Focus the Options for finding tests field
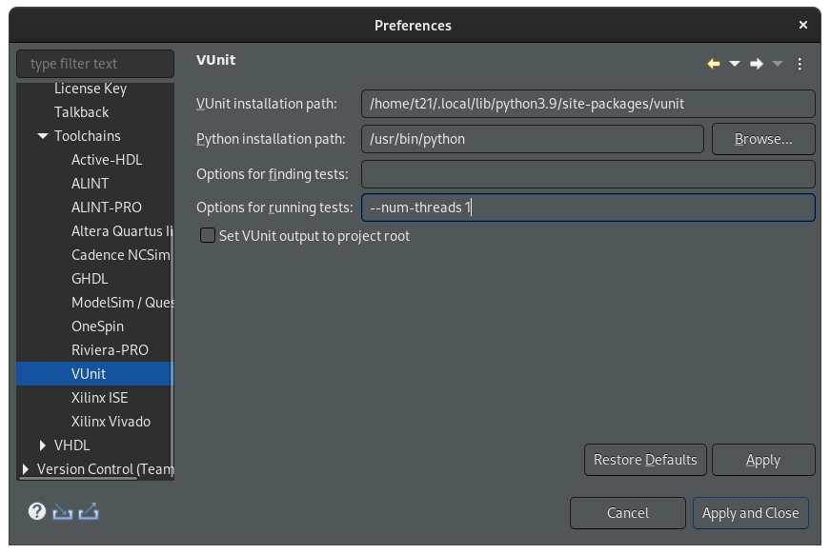This screenshot has width=830, height=554. tap(588, 174)
